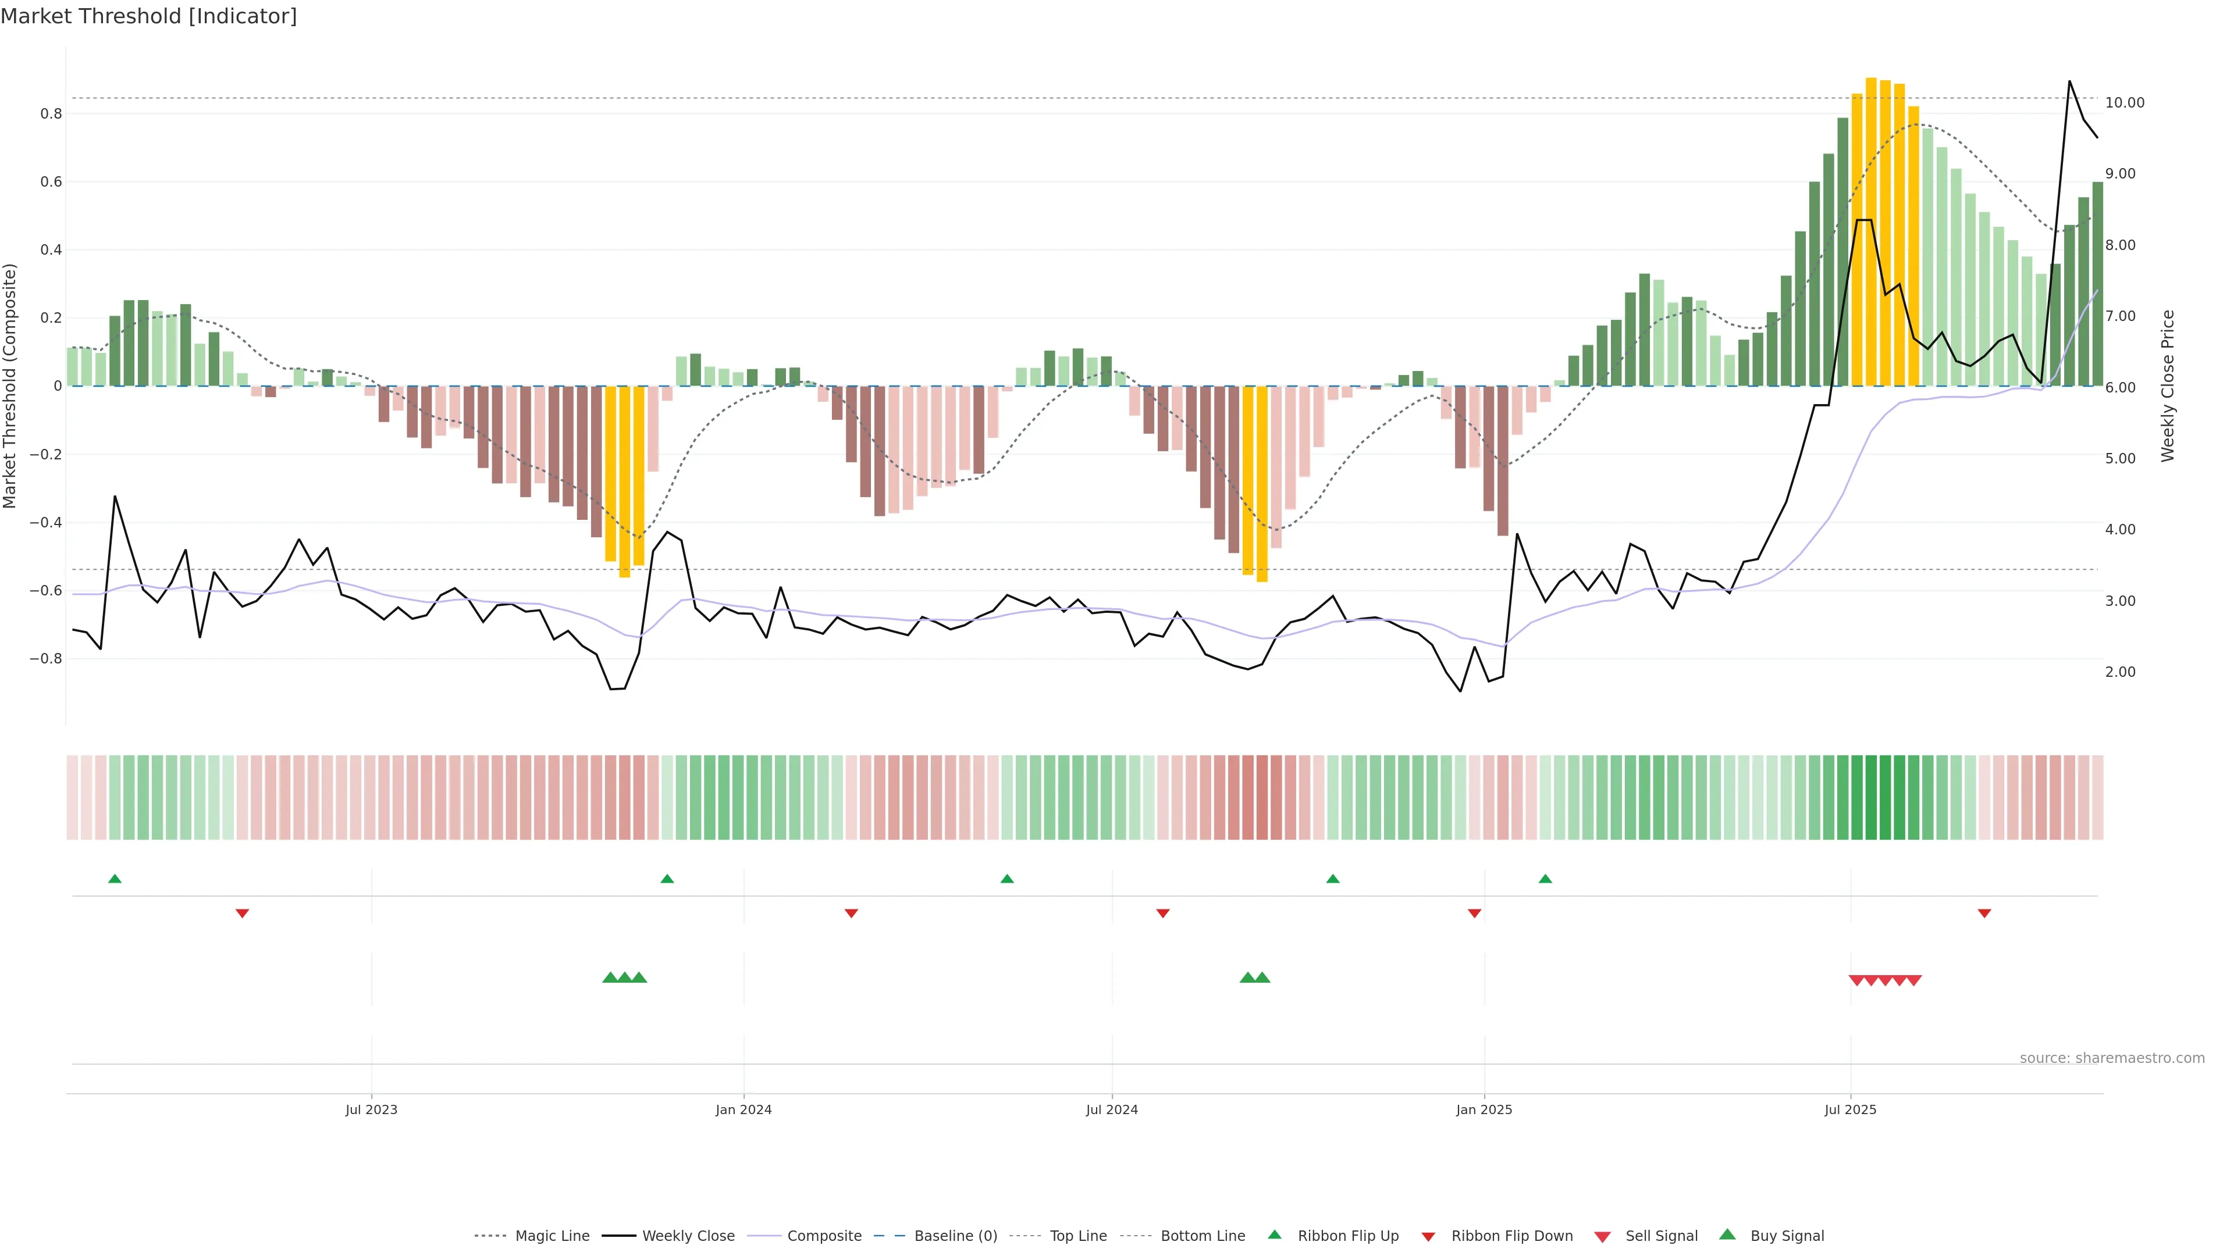
Task: Hide the Composite line via legend
Action: (x=824, y=1236)
